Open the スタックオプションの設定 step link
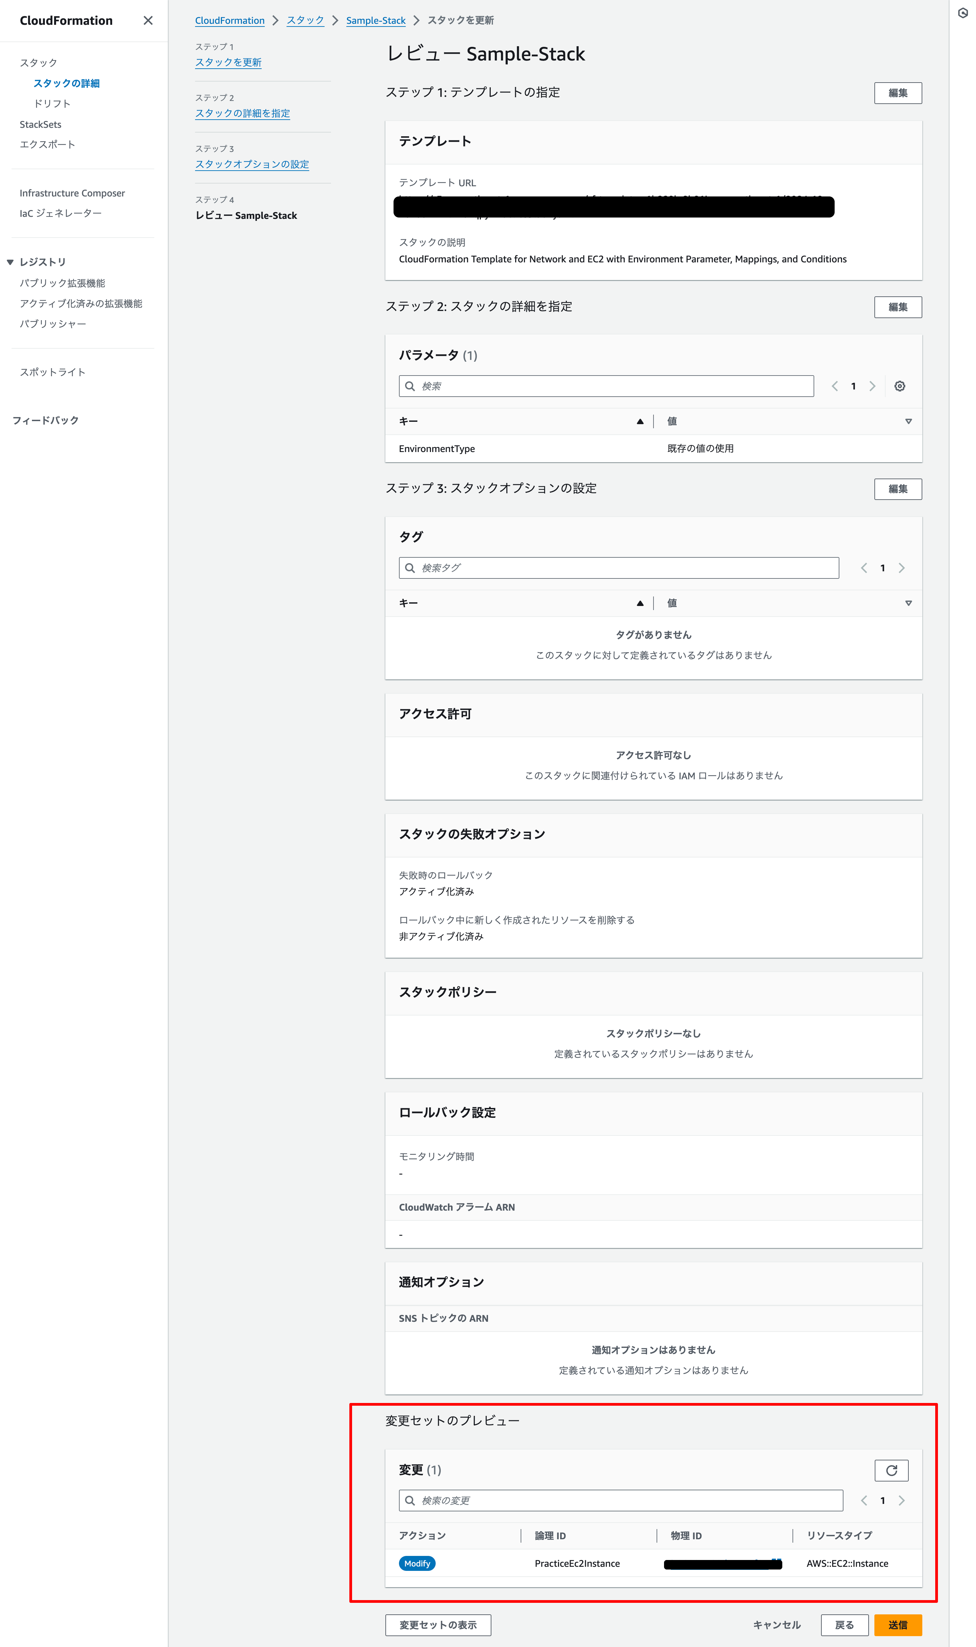Screen dimensions: 976x1647 [252, 164]
